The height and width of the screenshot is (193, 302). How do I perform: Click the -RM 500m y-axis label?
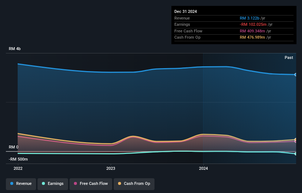(18, 159)
